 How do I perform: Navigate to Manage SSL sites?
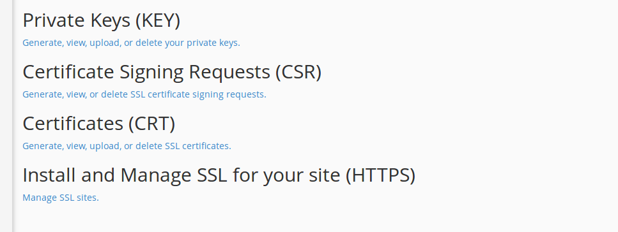click(x=61, y=198)
